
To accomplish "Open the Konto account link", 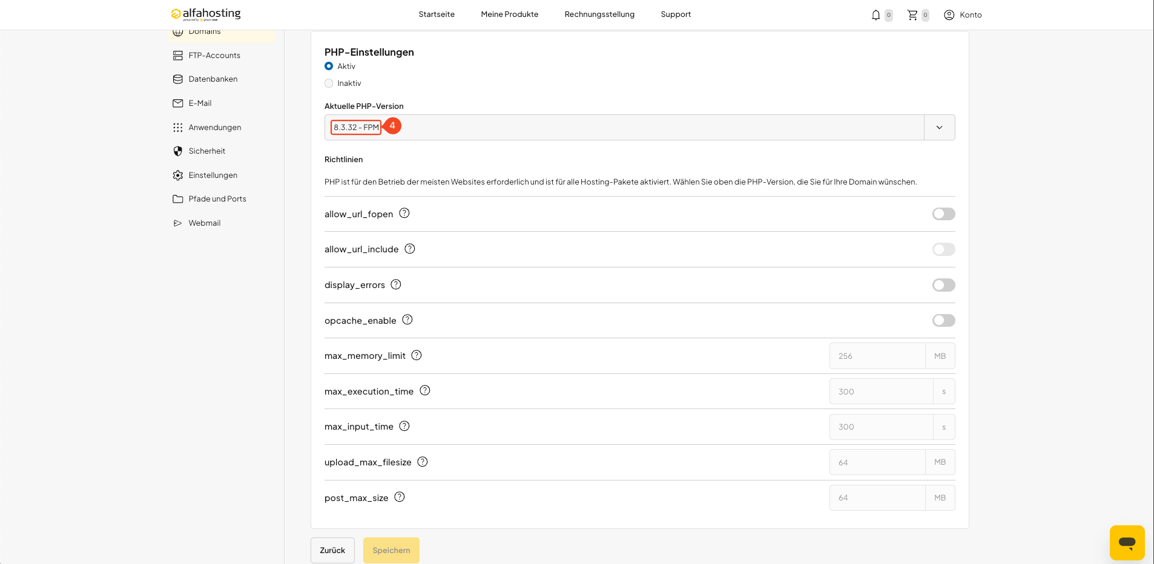I will [x=971, y=15].
